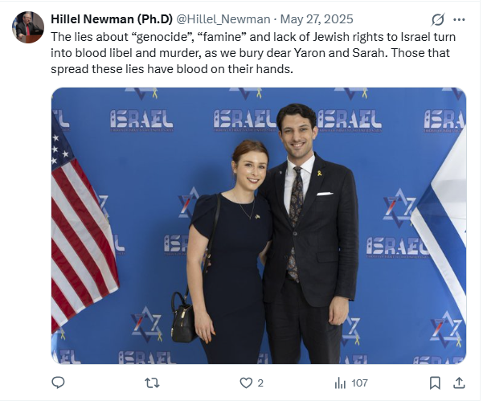
Task: Click the man's yellow ribbon lapel pin
Action: coord(320,173)
